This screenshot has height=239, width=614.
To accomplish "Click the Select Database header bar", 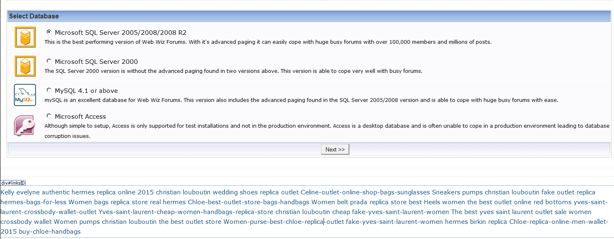I will (x=307, y=16).
